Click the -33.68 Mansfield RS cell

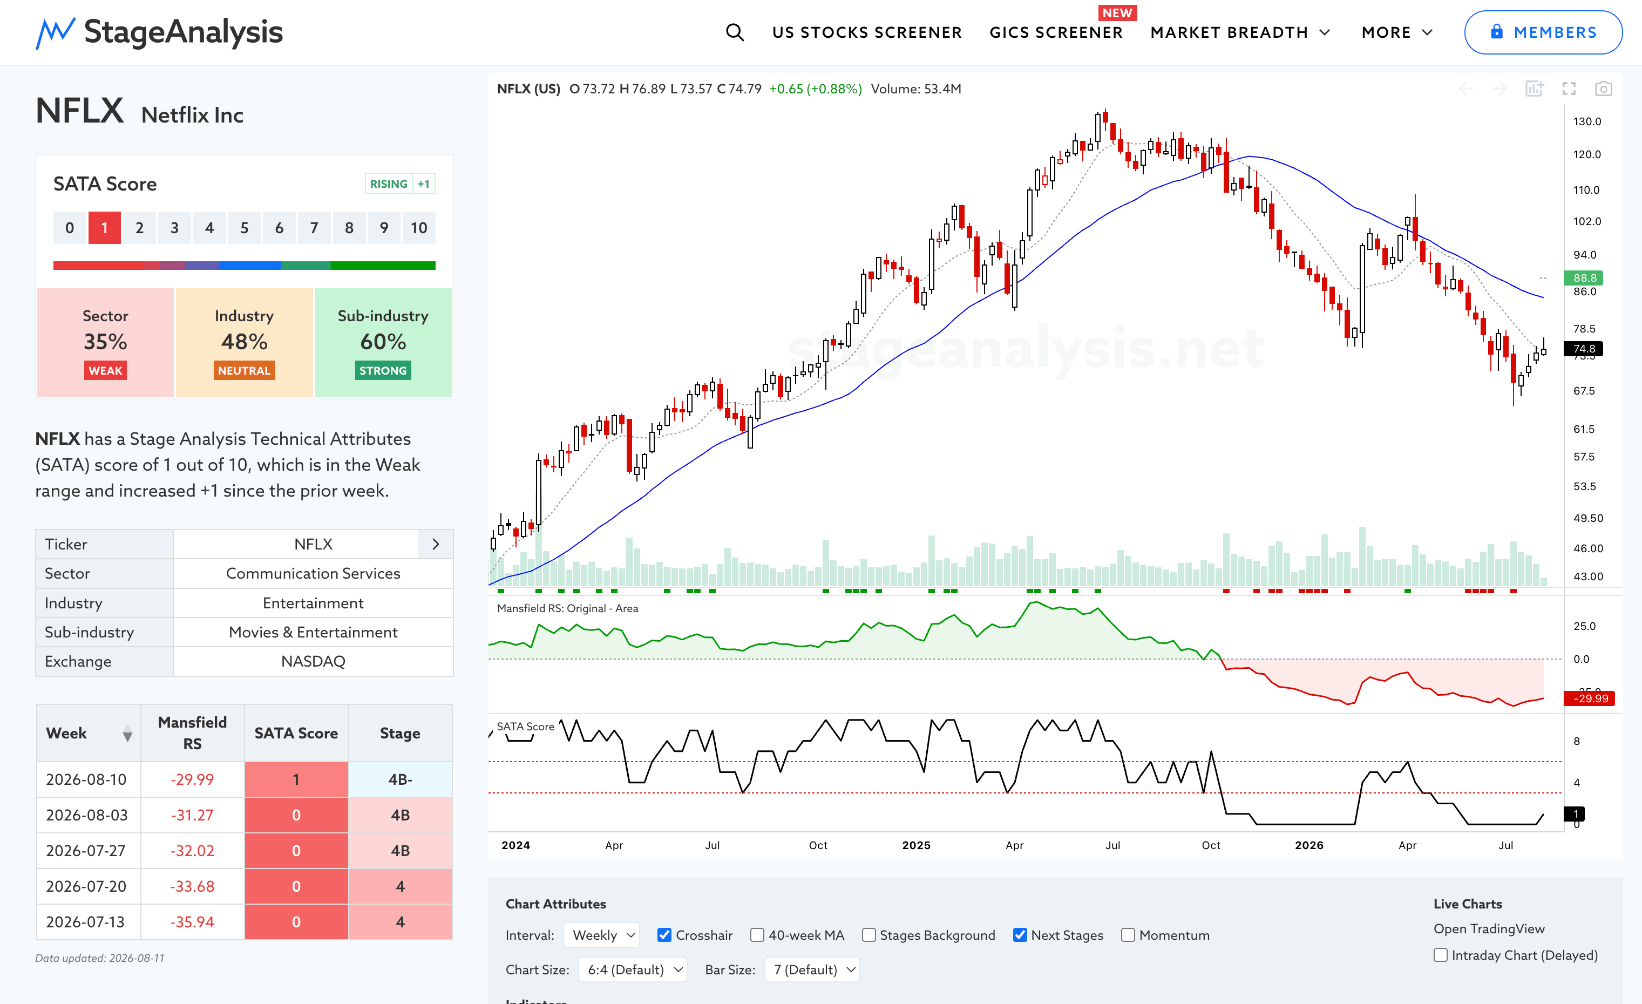point(193,886)
